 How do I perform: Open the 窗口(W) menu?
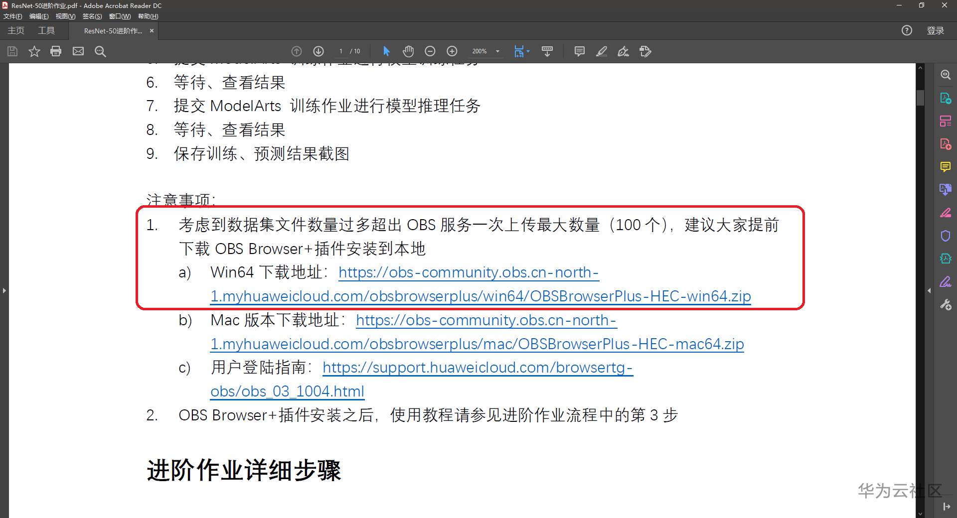(120, 16)
